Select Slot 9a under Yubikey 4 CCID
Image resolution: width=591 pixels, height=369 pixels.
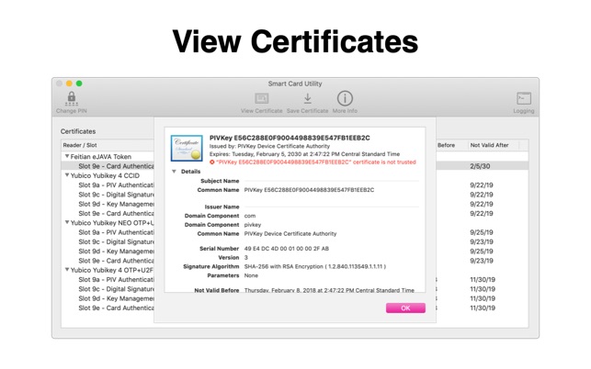[x=116, y=185]
